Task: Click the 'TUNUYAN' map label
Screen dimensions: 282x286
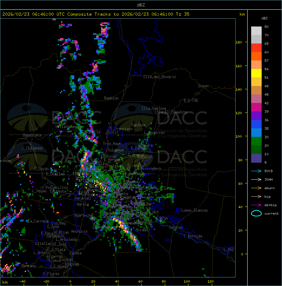Action: pos(72,265)
